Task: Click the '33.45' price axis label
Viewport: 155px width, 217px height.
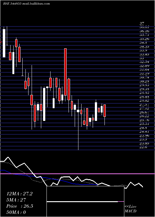Action: tap(144, 54)
